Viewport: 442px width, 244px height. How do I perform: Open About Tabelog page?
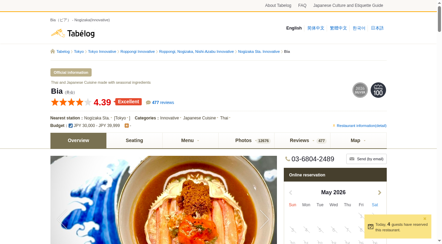click(278, 5)
